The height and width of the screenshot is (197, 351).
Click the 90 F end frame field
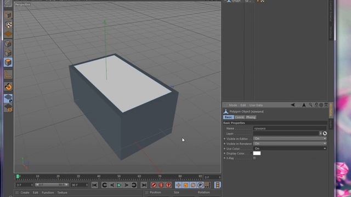[x=79, y=185]
